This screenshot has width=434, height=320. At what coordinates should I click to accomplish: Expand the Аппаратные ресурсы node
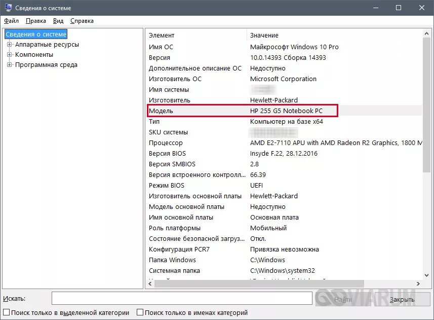tap(10, 44)
